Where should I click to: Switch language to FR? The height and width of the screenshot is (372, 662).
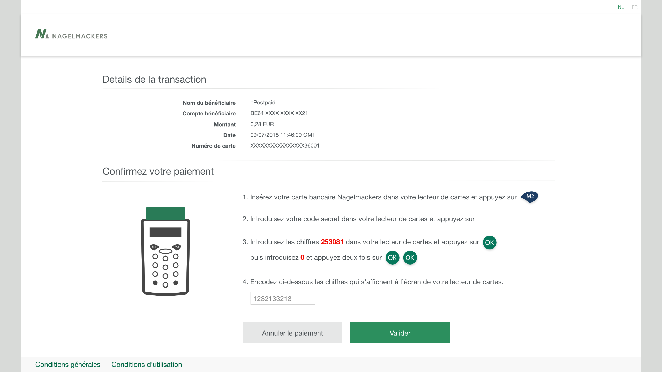(x=635, y=7)
